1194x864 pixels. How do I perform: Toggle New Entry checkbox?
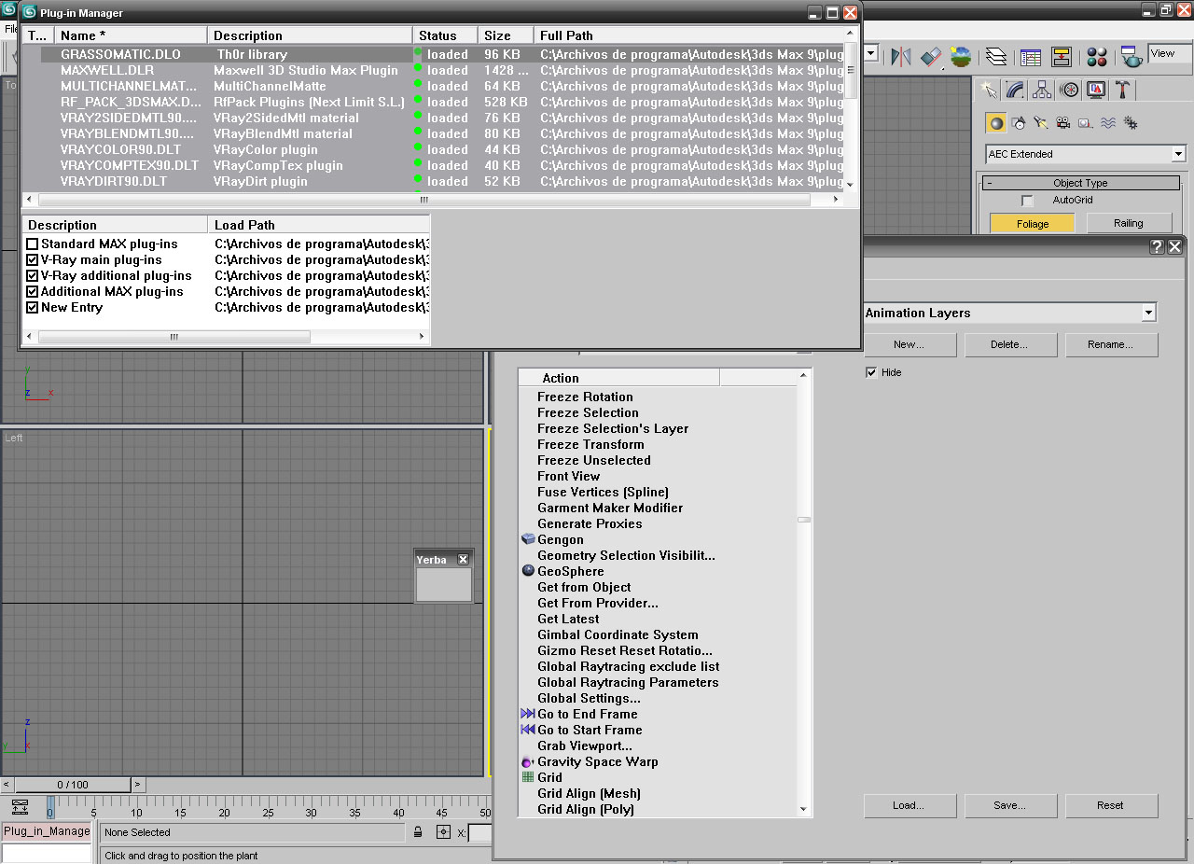click(x=33, y=308)
